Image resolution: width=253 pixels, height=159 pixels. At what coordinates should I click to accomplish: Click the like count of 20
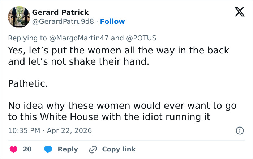[27, 149]
